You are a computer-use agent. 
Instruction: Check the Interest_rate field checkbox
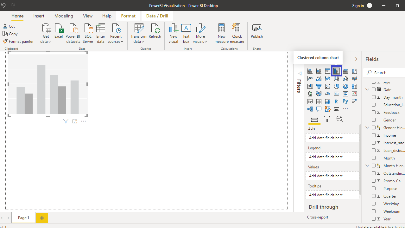point(374,143)
